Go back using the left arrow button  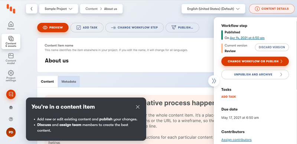[x=32, y=9]
